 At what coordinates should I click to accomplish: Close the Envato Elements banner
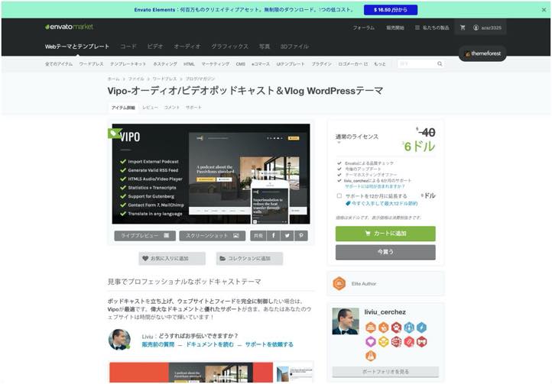click(x=544, y=10)
